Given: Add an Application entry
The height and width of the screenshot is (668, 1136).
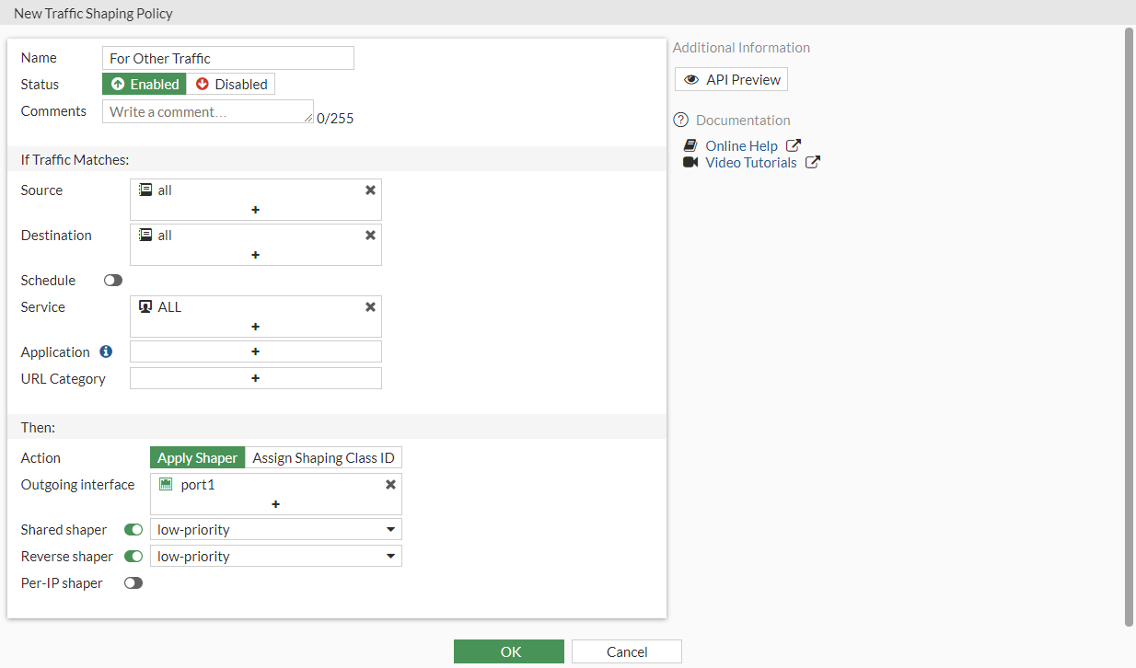Looking at the screenshot, I should point(255,351).
